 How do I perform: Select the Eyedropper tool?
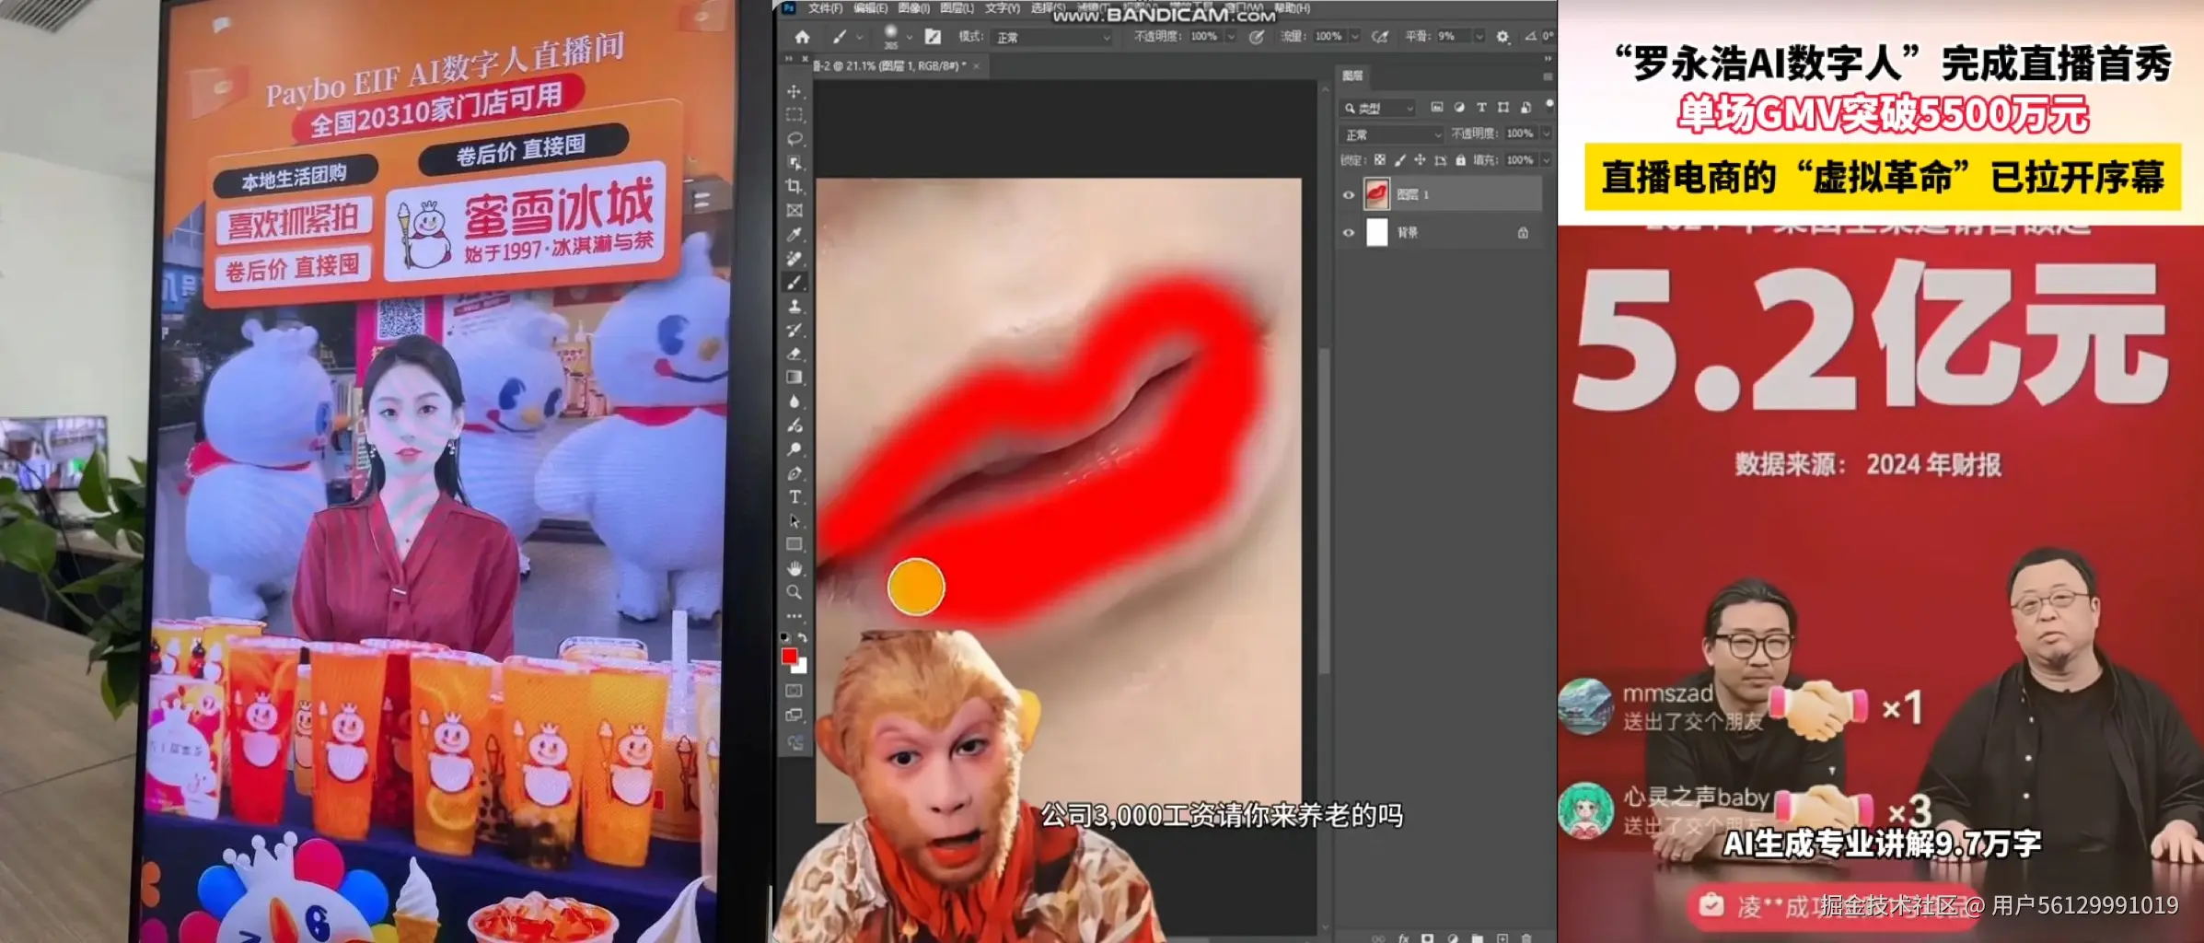[x=794, y=235]
